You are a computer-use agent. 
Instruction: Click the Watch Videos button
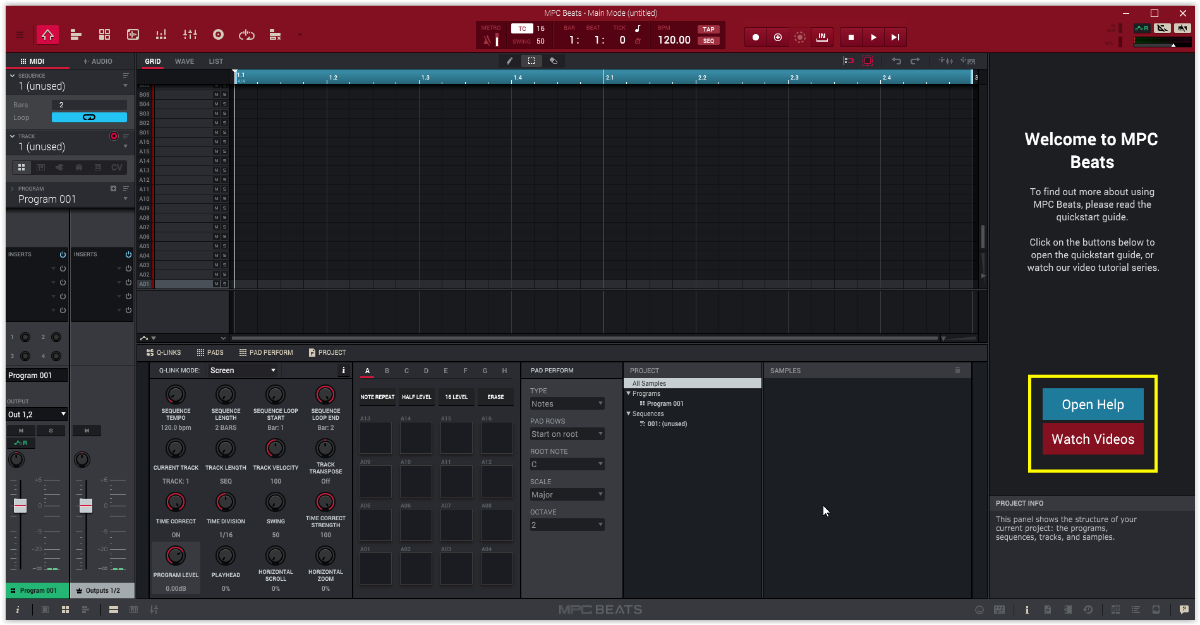pos(1093,439)
